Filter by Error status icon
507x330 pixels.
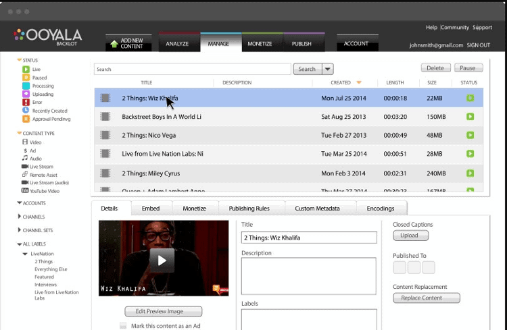(26, 102)
